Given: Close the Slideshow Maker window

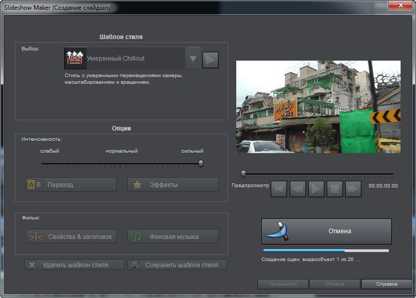Looking at the screenshot, I should click(401, 5).
